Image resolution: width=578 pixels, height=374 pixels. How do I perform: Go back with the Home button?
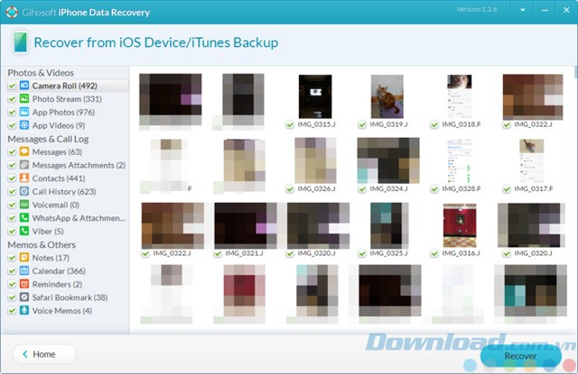click(44, 354)
